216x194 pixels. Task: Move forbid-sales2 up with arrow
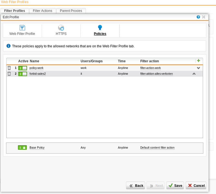pyautogui.click(x=194, y=74)
